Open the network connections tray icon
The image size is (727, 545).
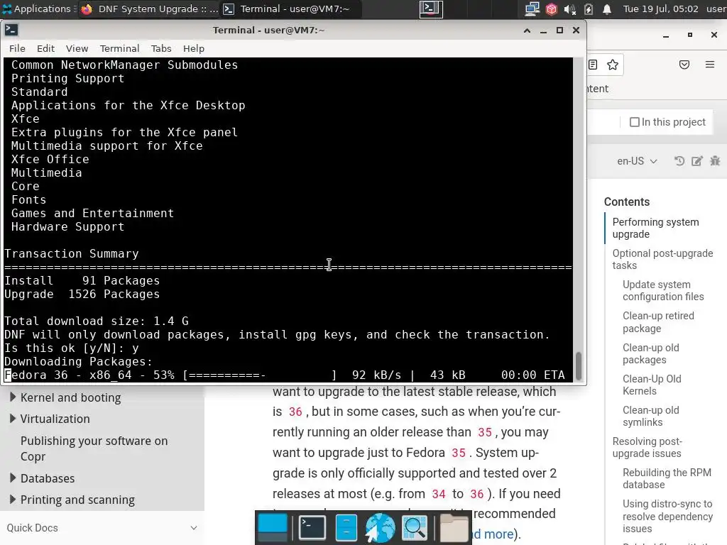click(x=532, y=9)
